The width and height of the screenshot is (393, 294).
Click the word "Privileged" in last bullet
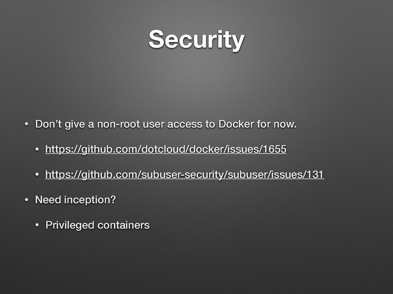[x=70, y=225]
